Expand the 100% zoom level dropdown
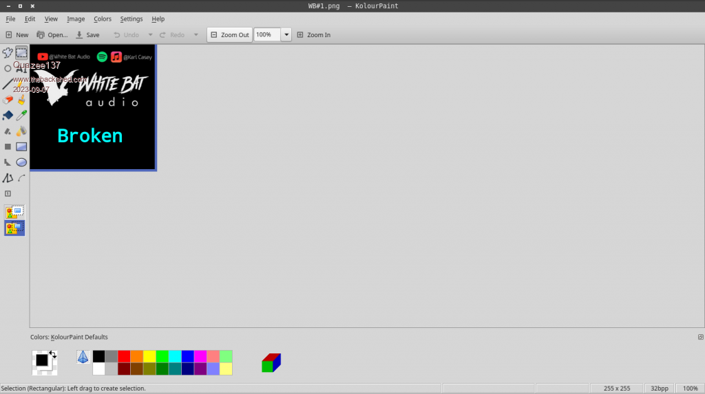Image resolution: width=705 pixels, height=394 pixels. tap(286, 35)
